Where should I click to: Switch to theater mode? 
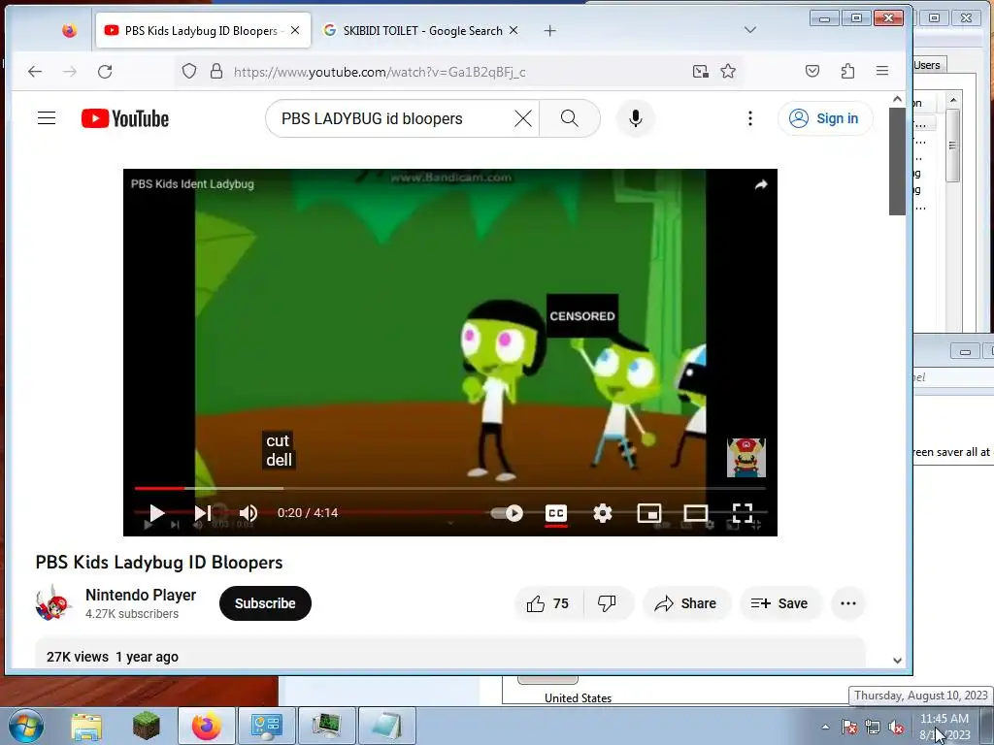(x=695, y=513)
